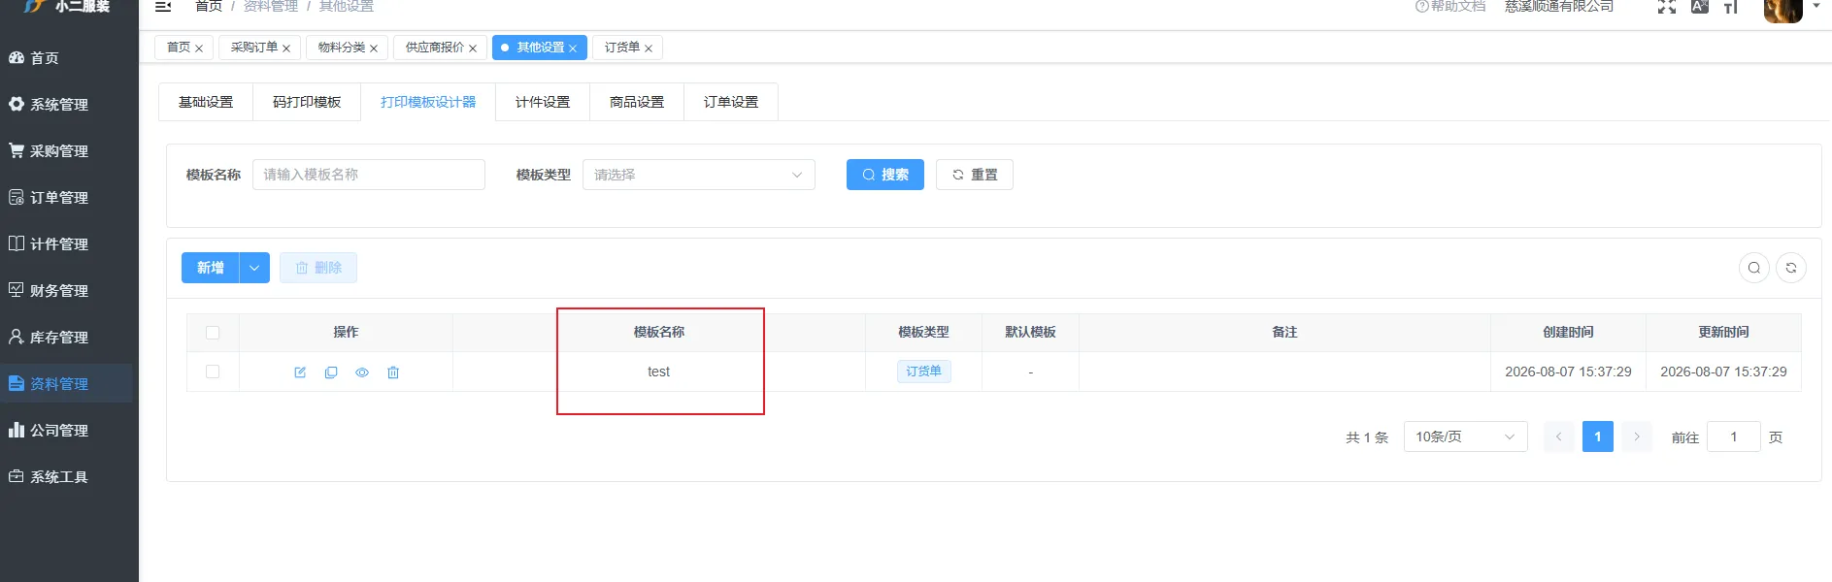Open the 模板类型 dropdown

click(699, 175)
